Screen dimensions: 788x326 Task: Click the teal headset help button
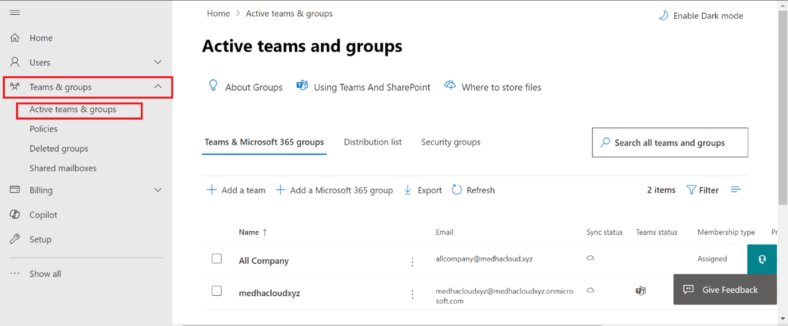click(x=762, y=259)
